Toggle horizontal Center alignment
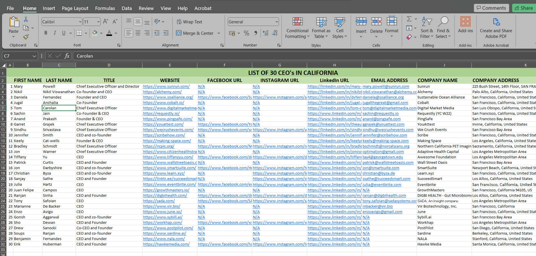Image resolution: width=536 pixels, height=256 pixels. (x=138, y=33)
